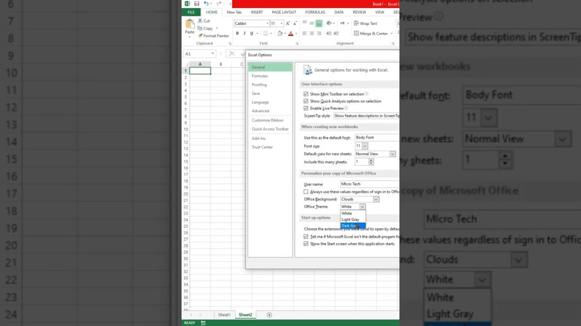Switch to the PAGE LAYOUT tab
This screenshot has height=326, width=581.
pos(284,12)
